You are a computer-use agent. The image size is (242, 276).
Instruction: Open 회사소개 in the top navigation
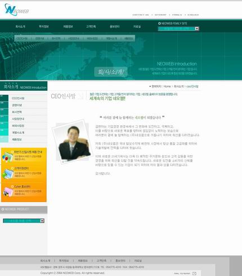[20, 27]
